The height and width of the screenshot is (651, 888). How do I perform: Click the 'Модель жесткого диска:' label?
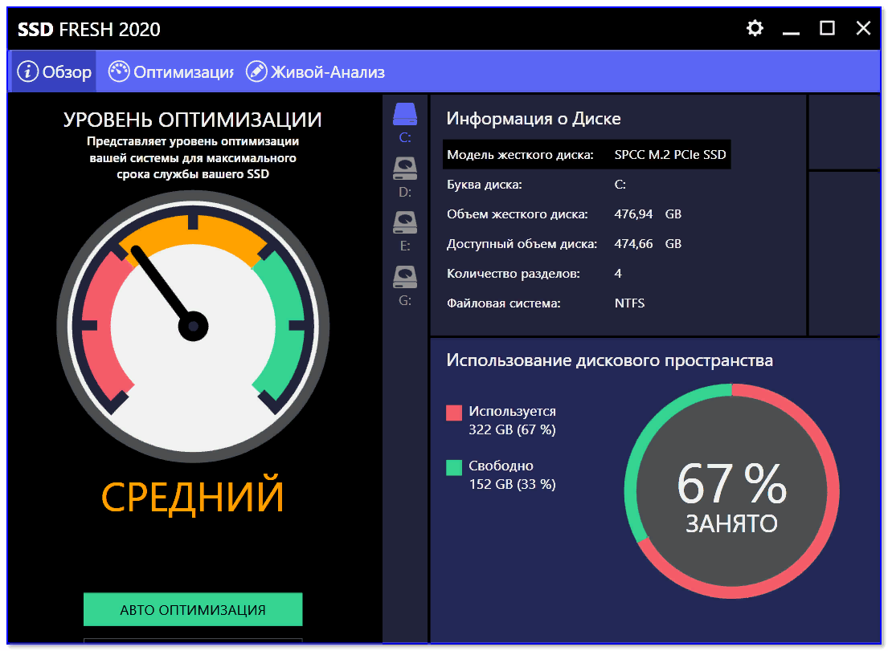[x=520, y=154]
